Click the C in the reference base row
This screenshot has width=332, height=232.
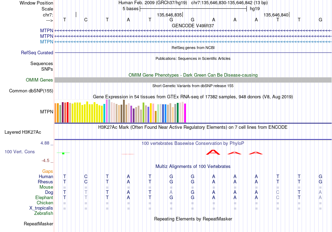86,20
